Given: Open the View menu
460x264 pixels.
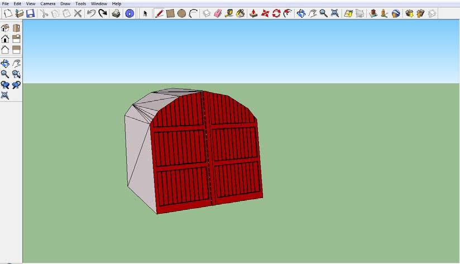Looking at the screenshot, I should (x=31, y=4).
